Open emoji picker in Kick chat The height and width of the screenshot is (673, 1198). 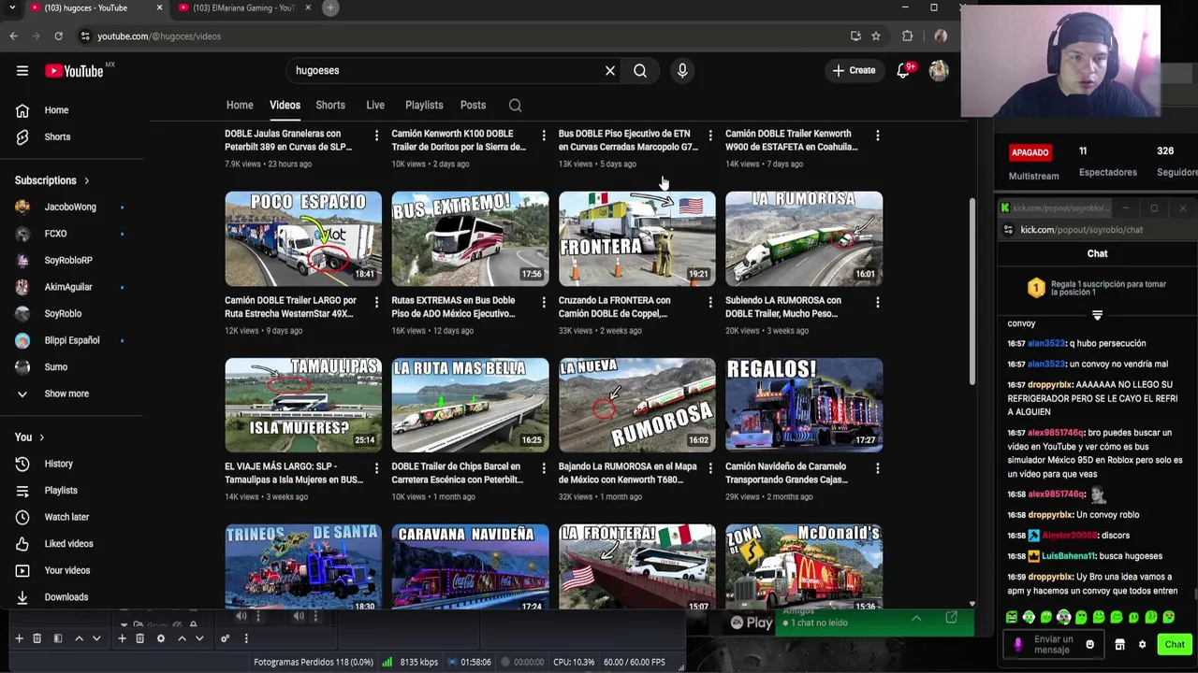click(x=1089, y=644)
